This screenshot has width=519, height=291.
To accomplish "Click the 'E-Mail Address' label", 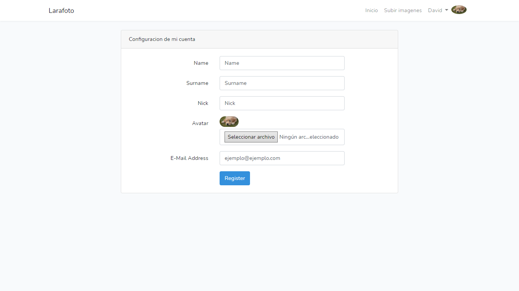I will point(189,158).
